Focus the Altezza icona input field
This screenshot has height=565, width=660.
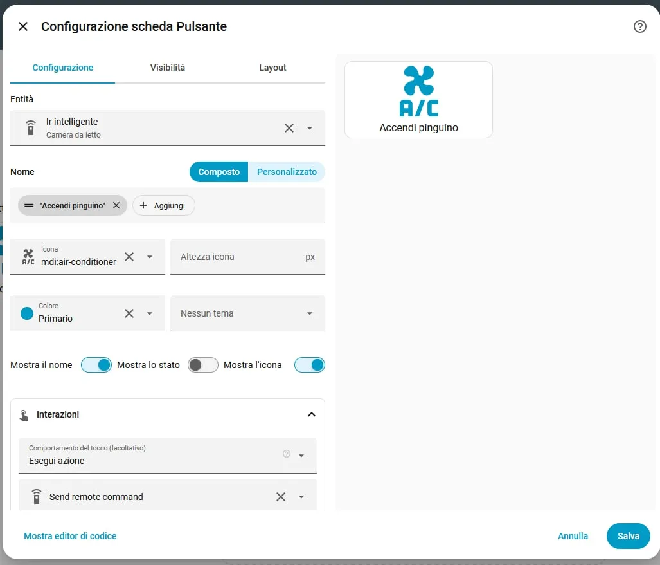[247, 257]
